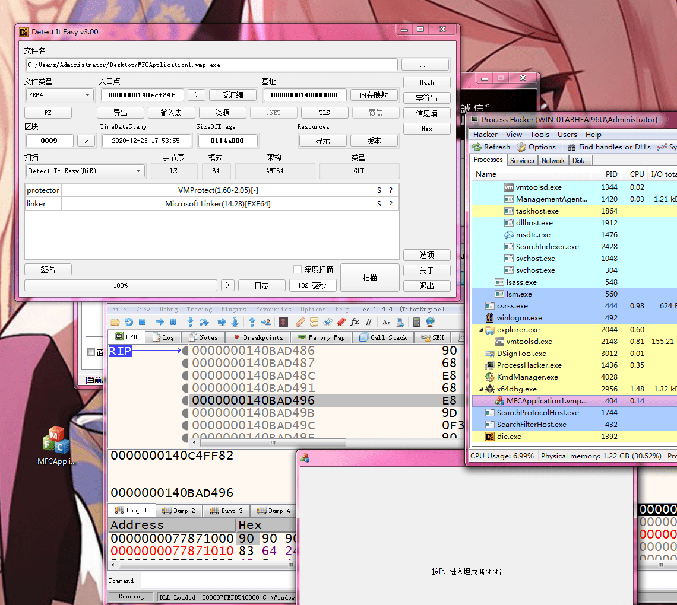Enable the 深度扫描 deep scan checkbox

(x=297, y=269)
